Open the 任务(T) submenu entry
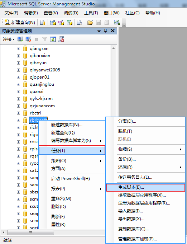This screenshot has width=187, height=244. tap(72, 151)
